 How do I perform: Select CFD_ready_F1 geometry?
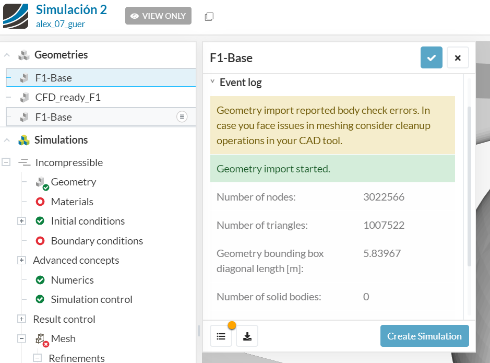68,97
